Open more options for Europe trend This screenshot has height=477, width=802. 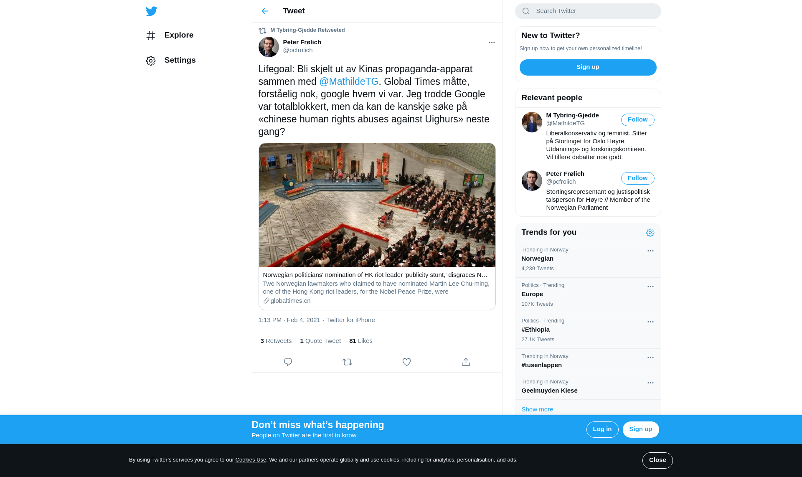[650, 287]
